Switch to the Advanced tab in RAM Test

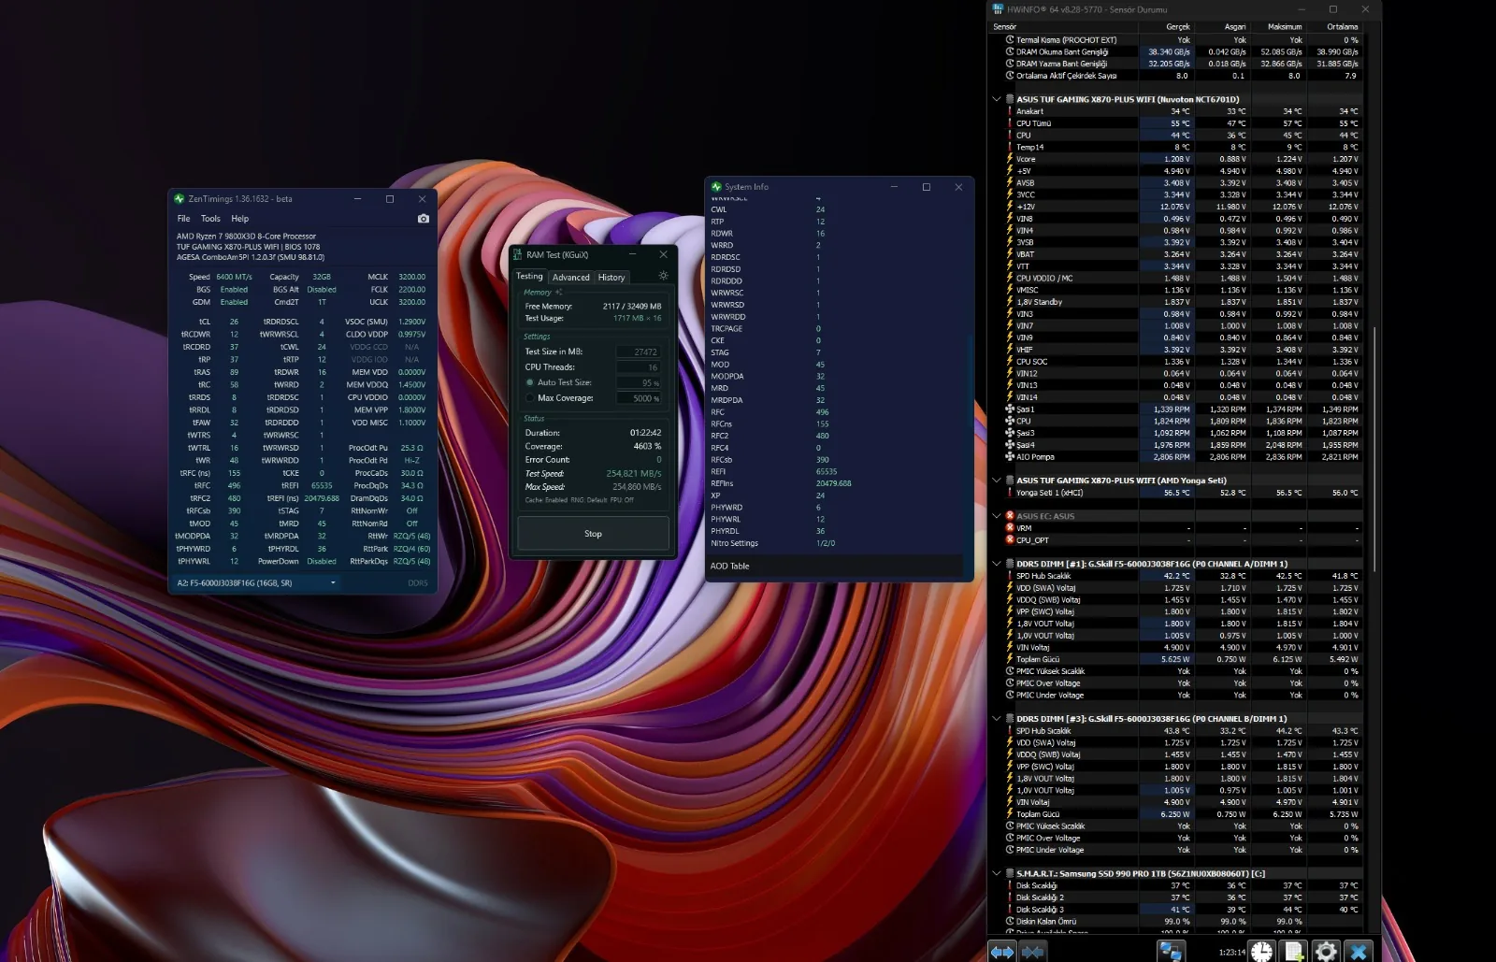click(x=571, y=278)
